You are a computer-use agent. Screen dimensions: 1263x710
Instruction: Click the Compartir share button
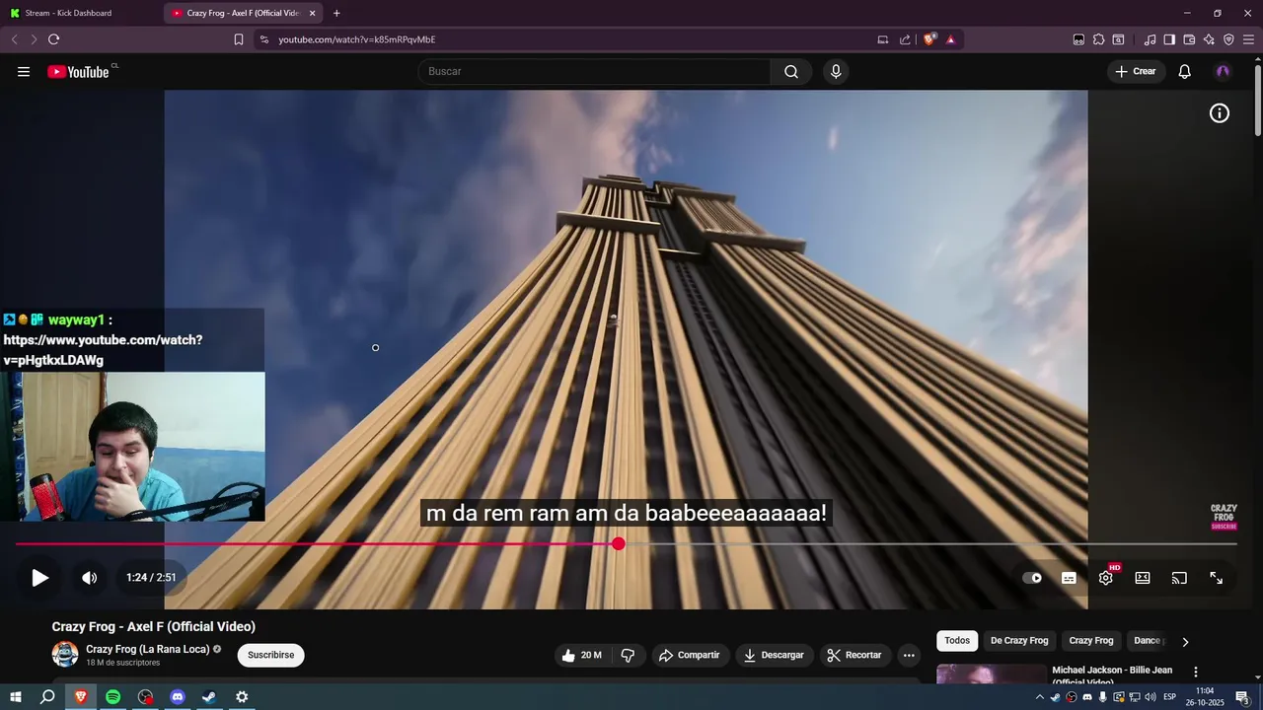click(x=690, y=655)
